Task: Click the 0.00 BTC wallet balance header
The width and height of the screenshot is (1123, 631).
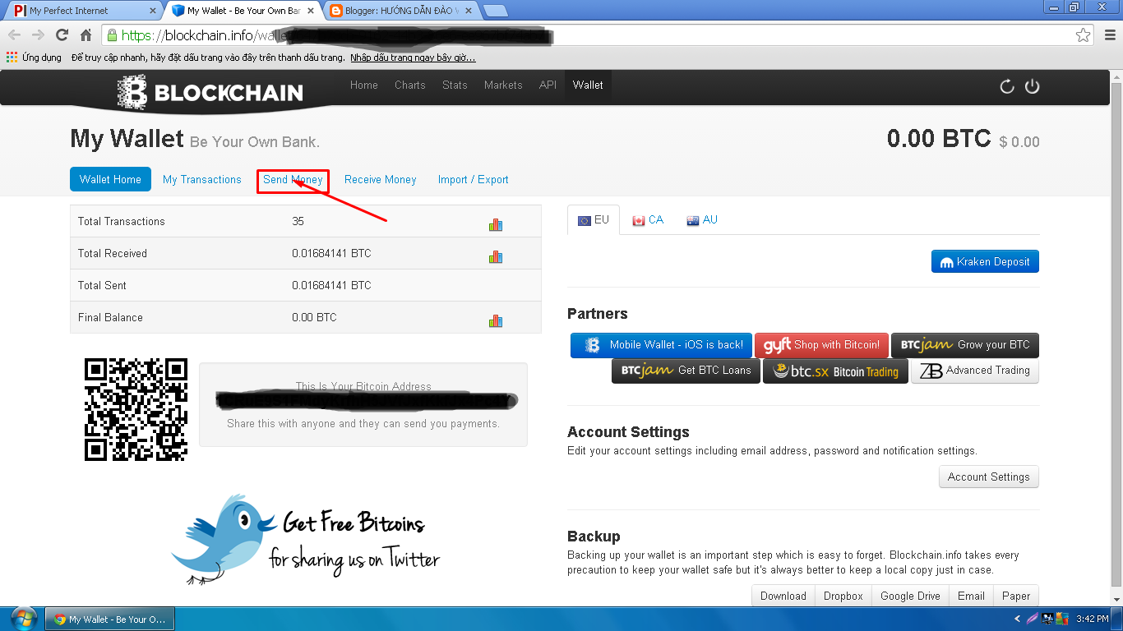Action: pyautogui.click(x=939, y=138)
